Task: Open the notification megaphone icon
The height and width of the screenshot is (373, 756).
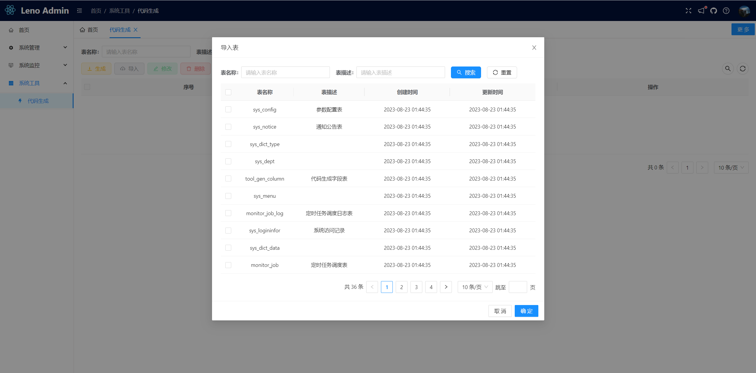Action: 701,11
